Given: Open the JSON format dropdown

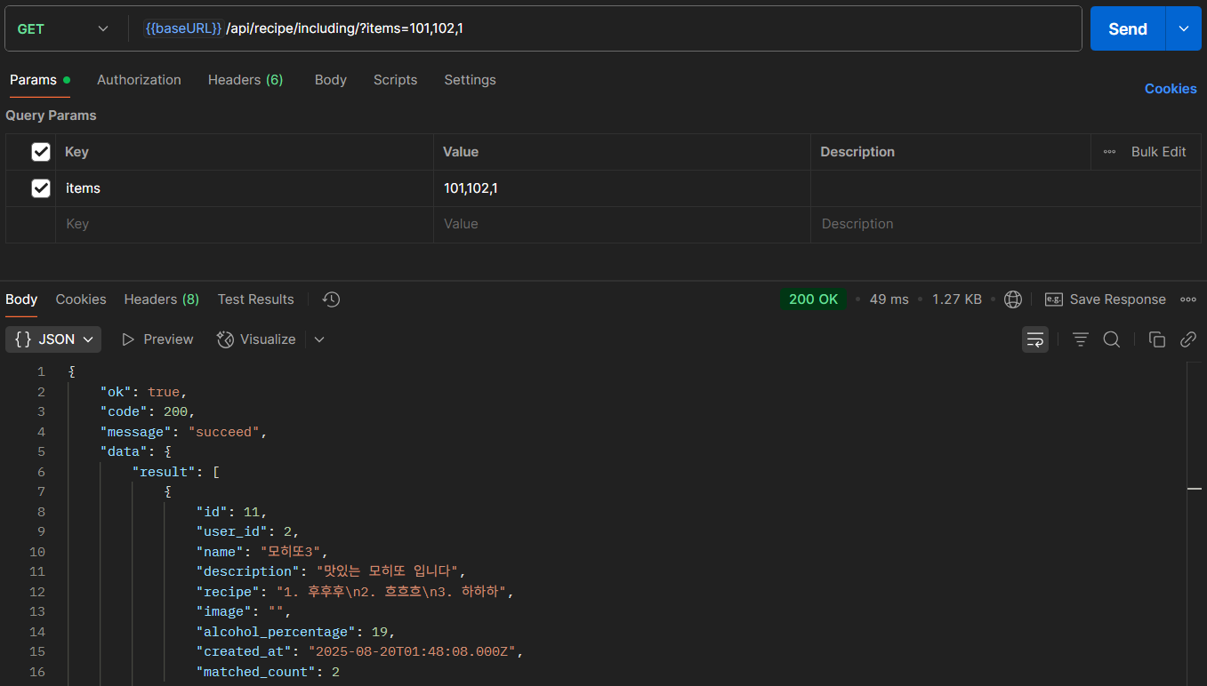Looking at the screenshot, I should pyautogui.click(x=53, y=339).
